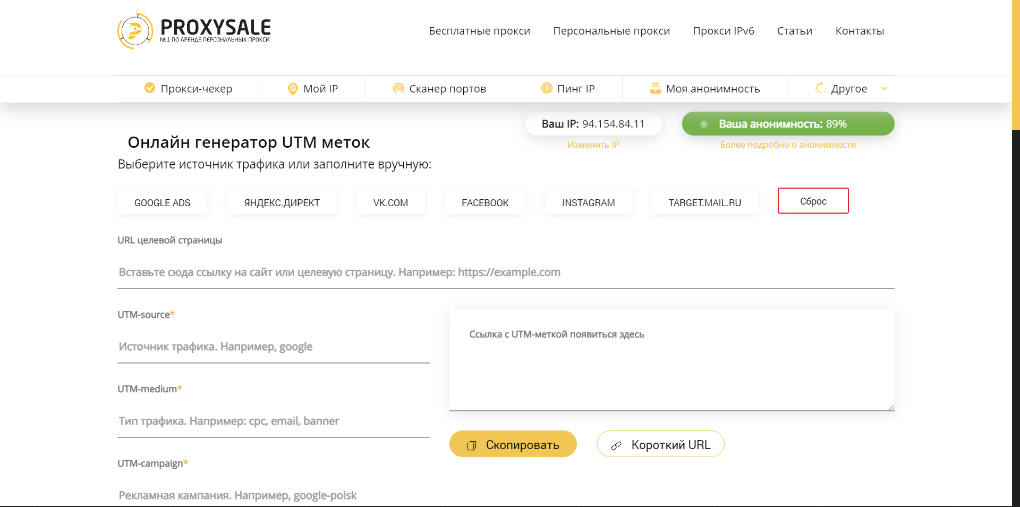Select the ЯНДЕКС.ДИРЕКТ traffic source

(x=282, y=201)
